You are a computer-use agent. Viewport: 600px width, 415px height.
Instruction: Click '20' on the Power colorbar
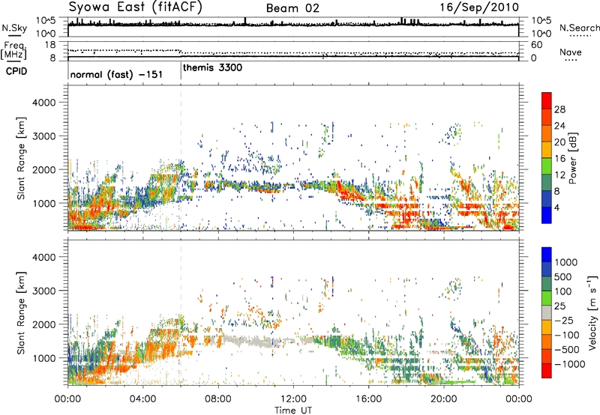click(x=559, y=142)
